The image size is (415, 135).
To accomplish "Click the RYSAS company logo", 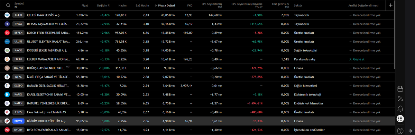I will coord(7,24).
